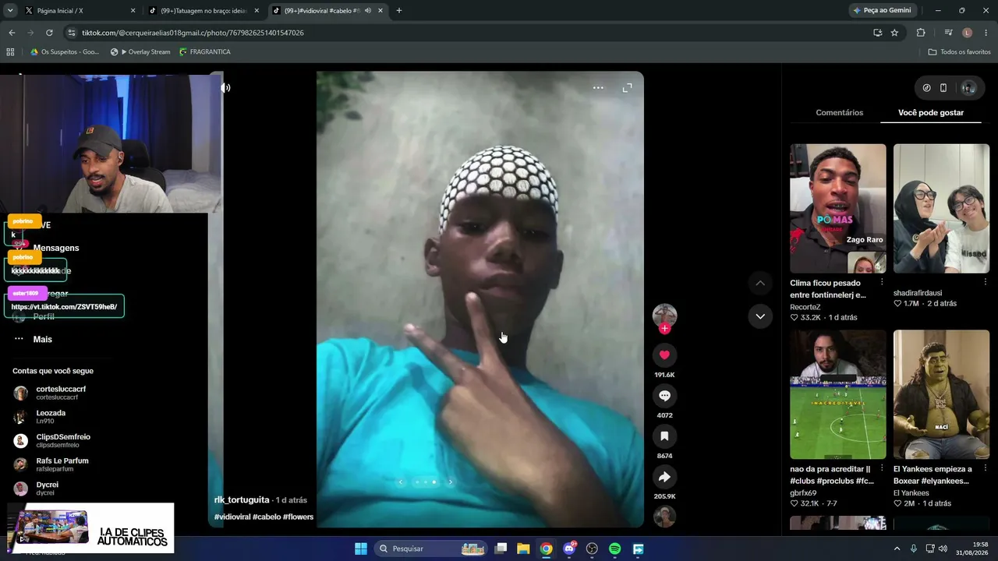998x561 pixels.
Task: Go to the previous post with up chevron
Action: point(760,283)
